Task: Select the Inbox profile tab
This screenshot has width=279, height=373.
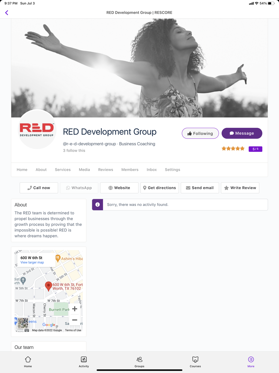Action: pos(152,170)
